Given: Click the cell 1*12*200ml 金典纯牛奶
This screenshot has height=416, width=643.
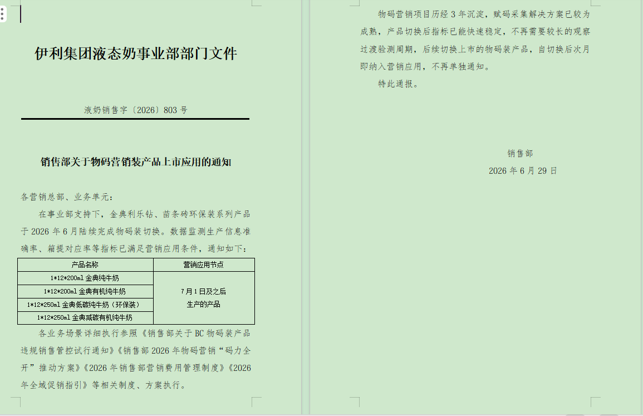Looking at the screenshot, I should pyautogui.click(x=85, y=278).
